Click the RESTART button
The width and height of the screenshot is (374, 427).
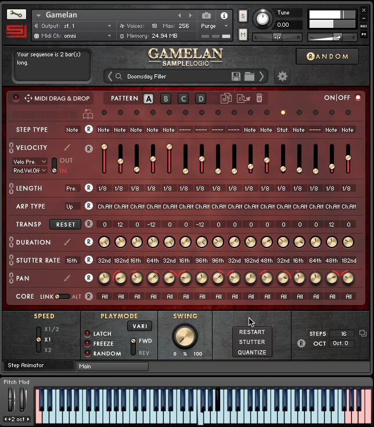[x=252, y=332]
